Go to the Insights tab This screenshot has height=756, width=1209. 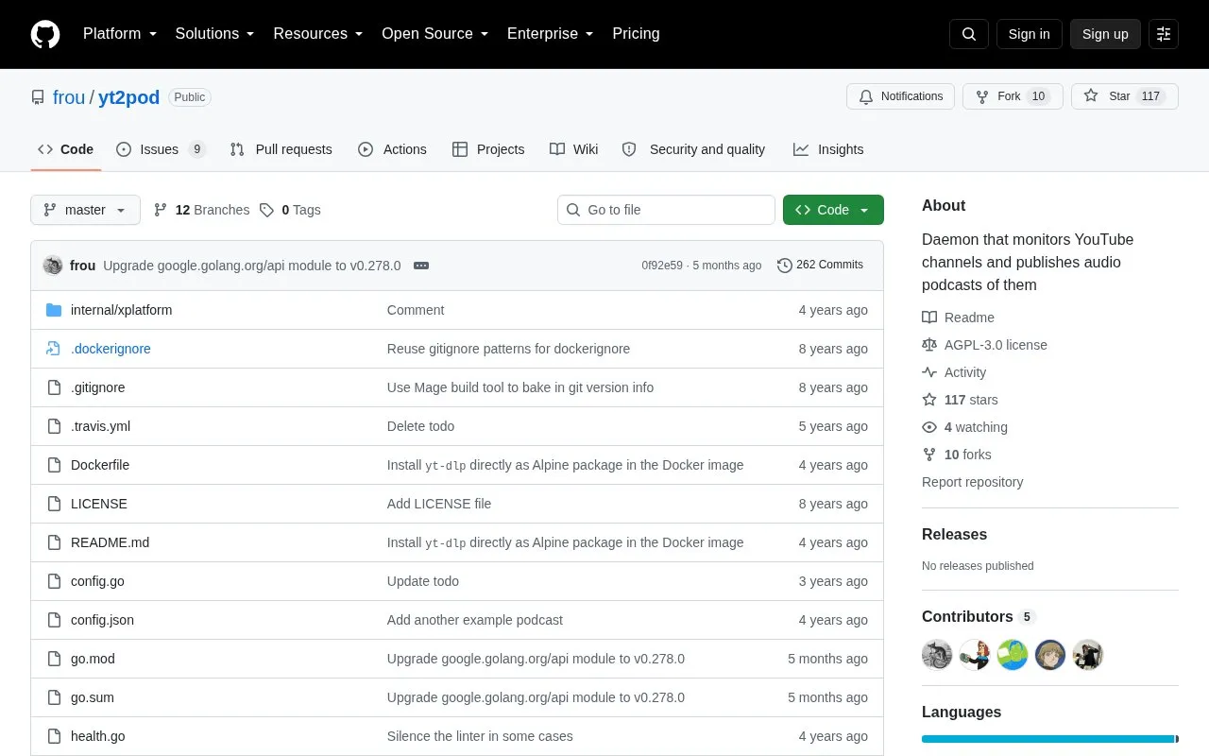tap(828, 149)
